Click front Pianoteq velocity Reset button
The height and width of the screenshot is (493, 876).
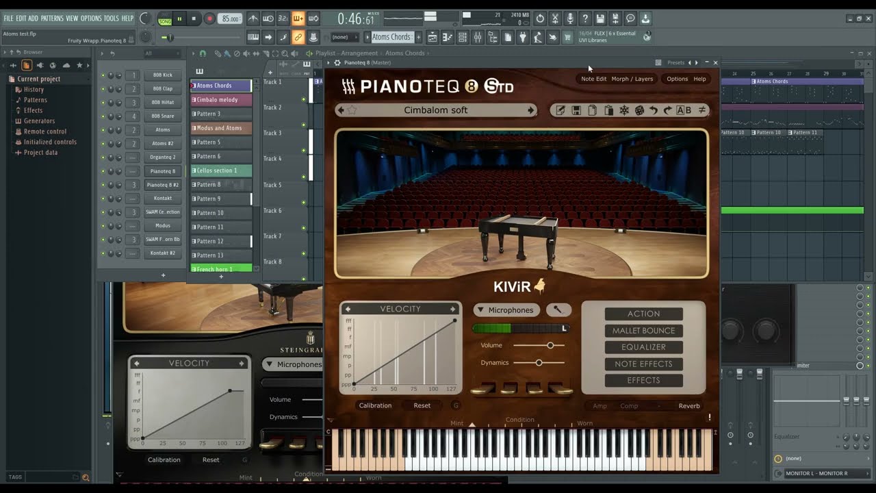[422, 405]
